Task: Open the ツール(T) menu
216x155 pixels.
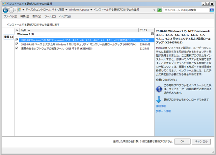Action: (x=50, y=17)
